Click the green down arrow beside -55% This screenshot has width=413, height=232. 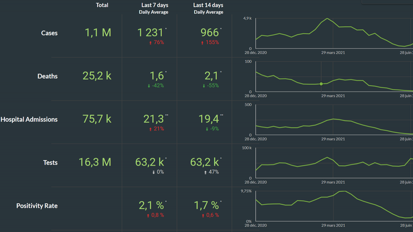204,86
